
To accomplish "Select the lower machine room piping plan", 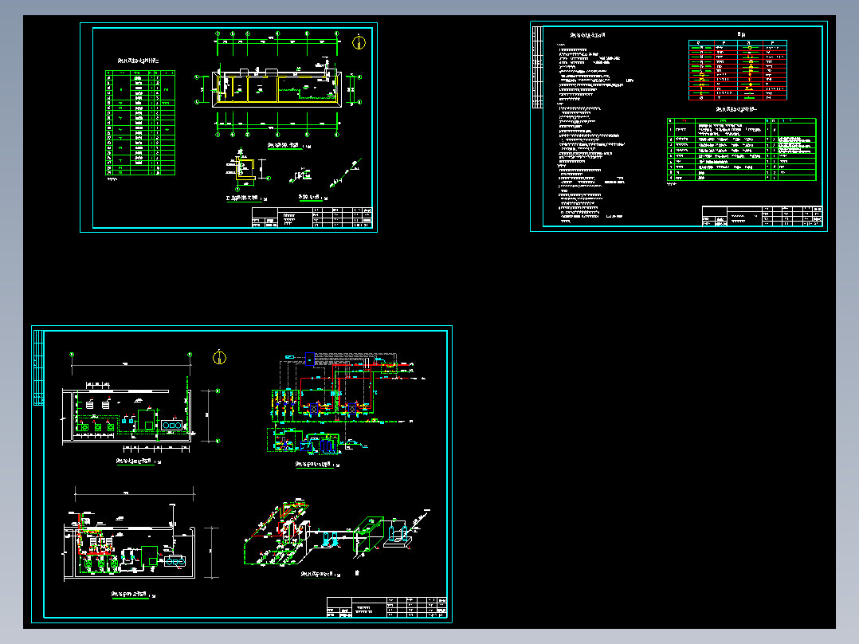I will [x=140, y=534].
